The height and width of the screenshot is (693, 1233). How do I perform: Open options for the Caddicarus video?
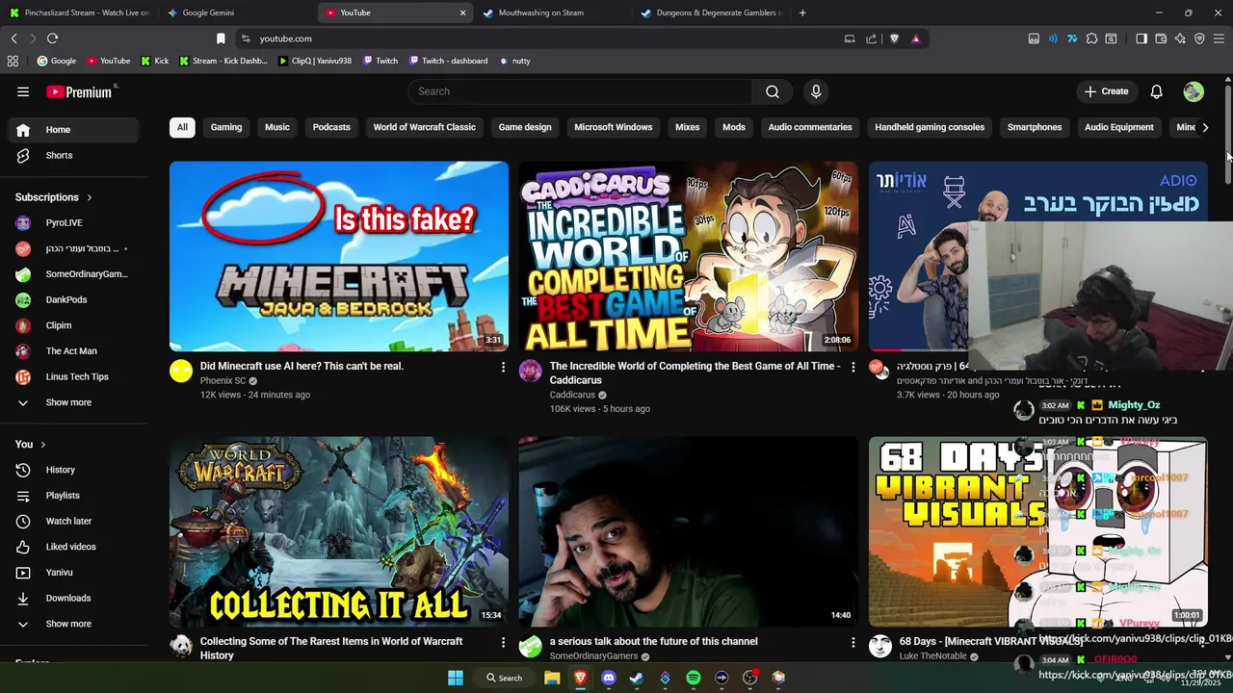click(853, 367)
